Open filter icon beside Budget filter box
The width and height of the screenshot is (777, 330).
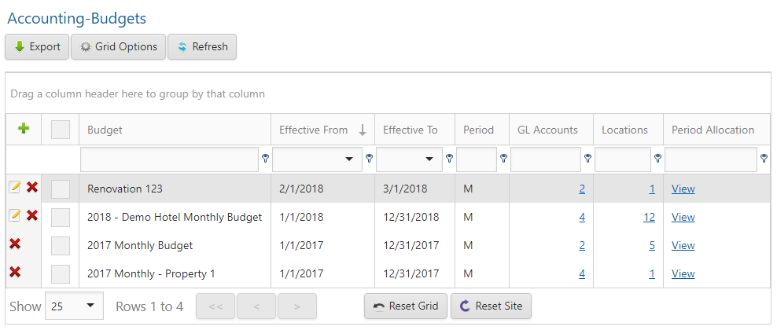pos(266,159)
